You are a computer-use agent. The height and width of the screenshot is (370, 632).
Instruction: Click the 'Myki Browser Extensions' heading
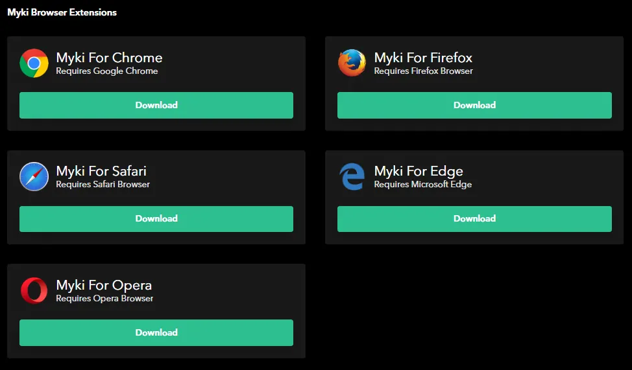click(x=62, y=12)
